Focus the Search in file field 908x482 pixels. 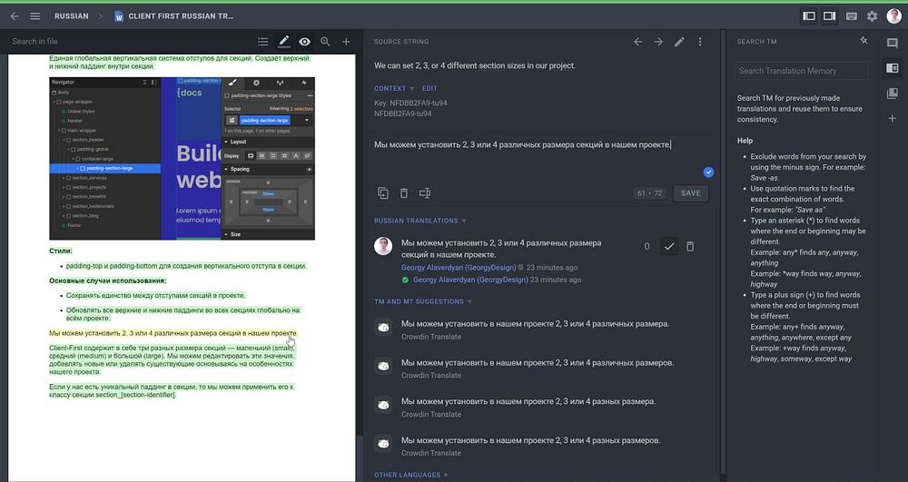pyautogui.click(x=127, y=42)
